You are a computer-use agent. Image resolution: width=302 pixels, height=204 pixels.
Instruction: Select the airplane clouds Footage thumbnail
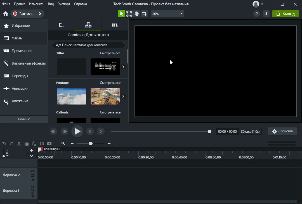tap(72, 96)
